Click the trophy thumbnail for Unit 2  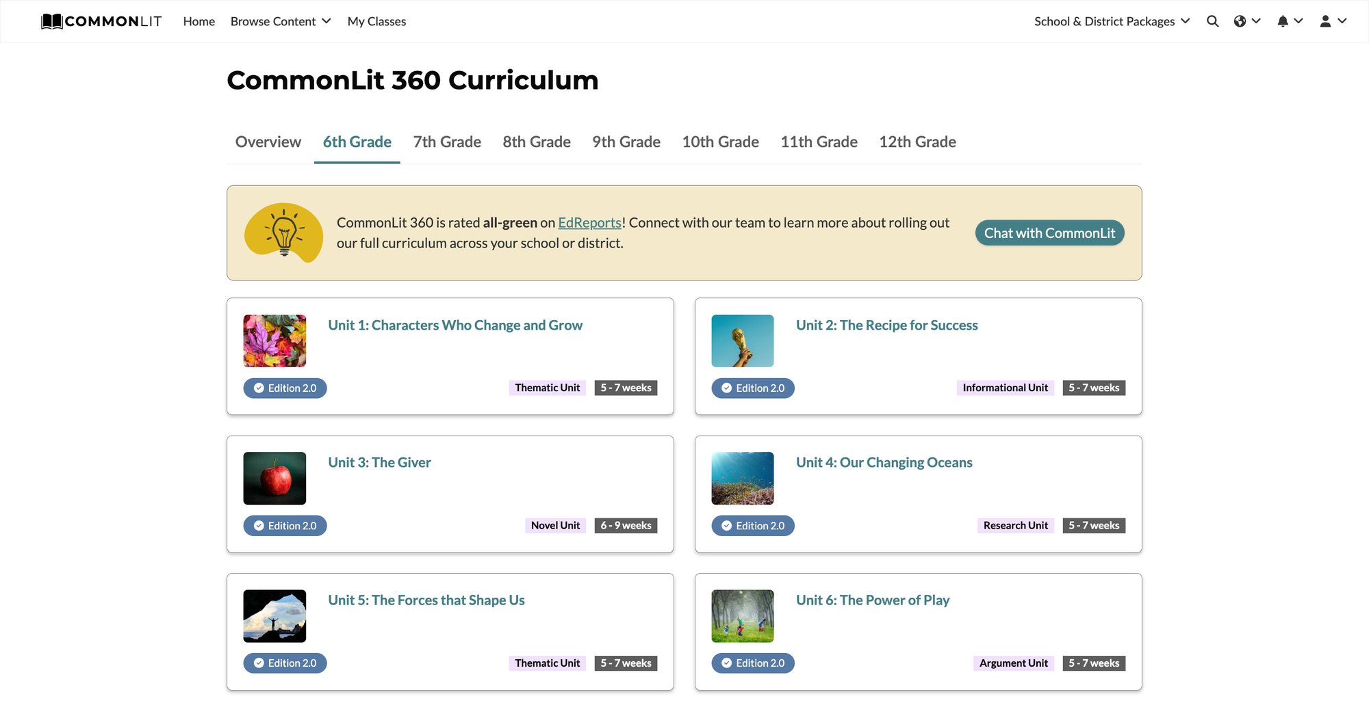743,341
